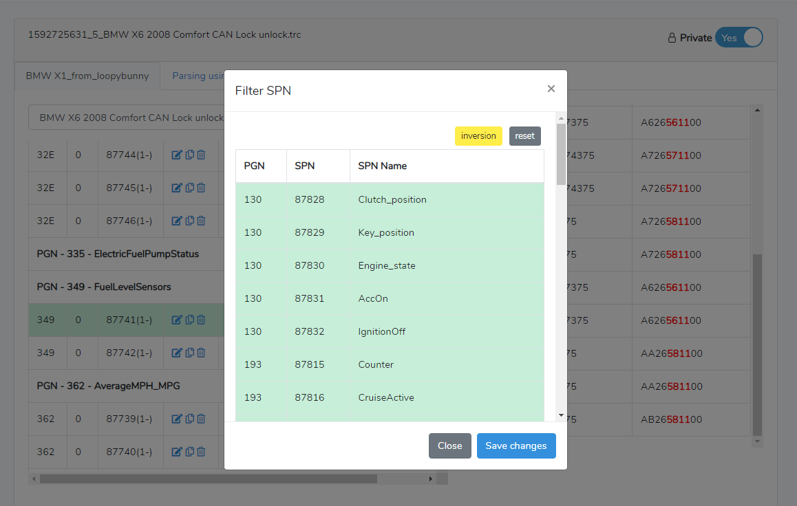Open the Parsing tab

(198, 76)
